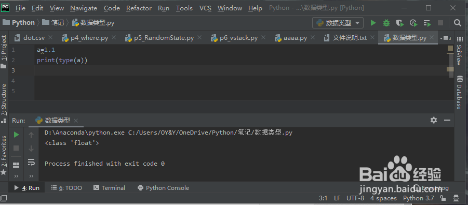This screenshot has width=468, height=205.
Task: Run with coverage shield icon
Action: 399,23
